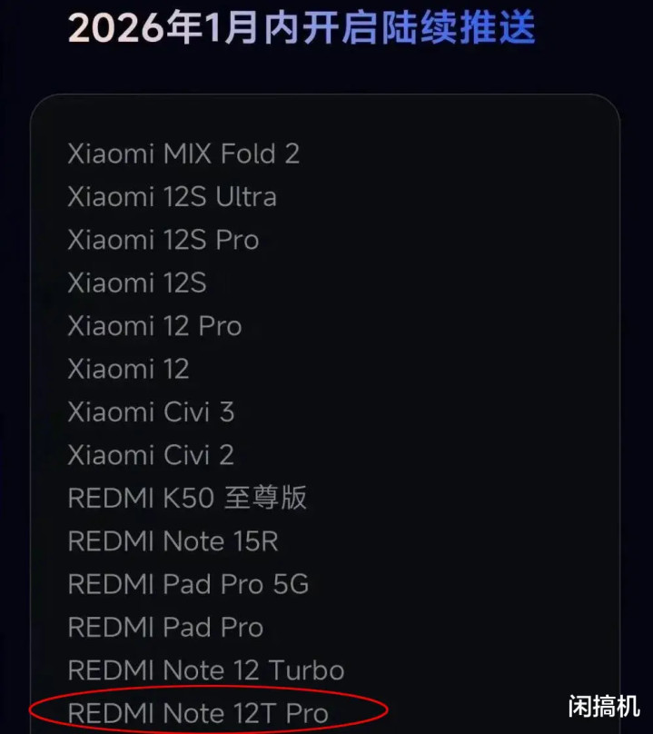Select Xiaomi 12S Ultra in the list
Viewport: 653px width, 734px height.
[x=172, y=197]
